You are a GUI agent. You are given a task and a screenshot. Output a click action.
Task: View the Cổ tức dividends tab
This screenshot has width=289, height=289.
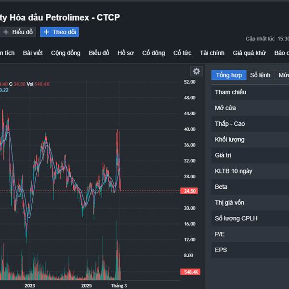click(183, 53)
